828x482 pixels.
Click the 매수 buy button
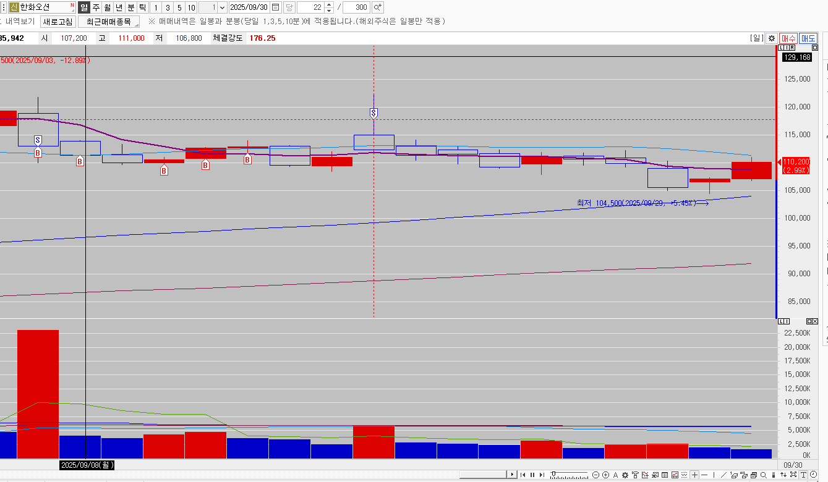point(788,38)
